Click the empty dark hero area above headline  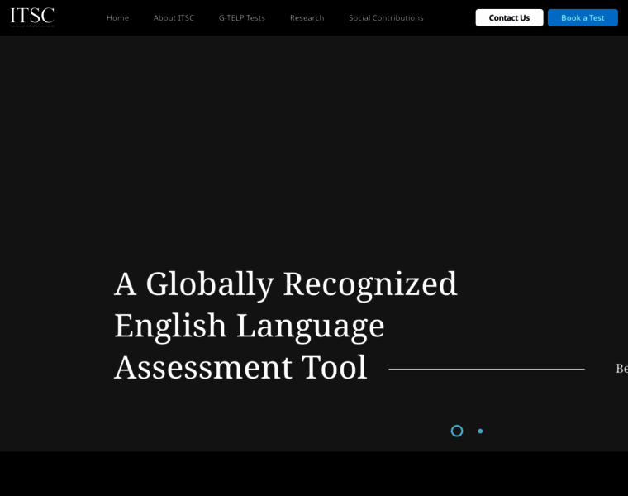pos(314,149)
